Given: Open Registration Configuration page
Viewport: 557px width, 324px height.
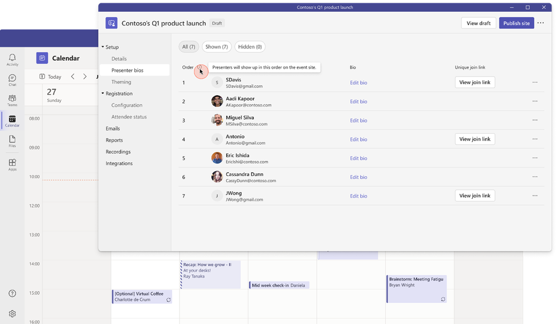Looking at the screenshot, I should coord(127,105).
